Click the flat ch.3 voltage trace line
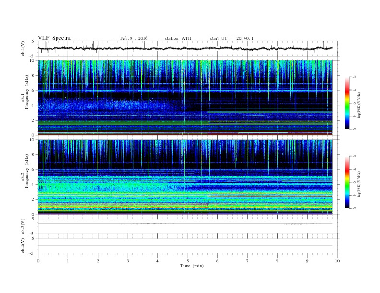 tap(185, 224)
